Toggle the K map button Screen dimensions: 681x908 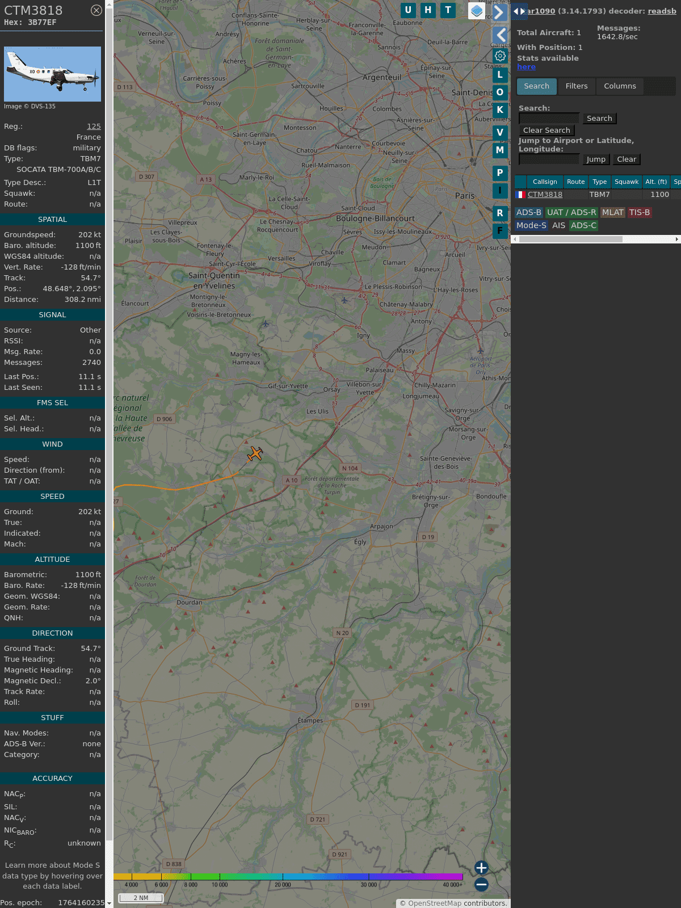[500, 110]
